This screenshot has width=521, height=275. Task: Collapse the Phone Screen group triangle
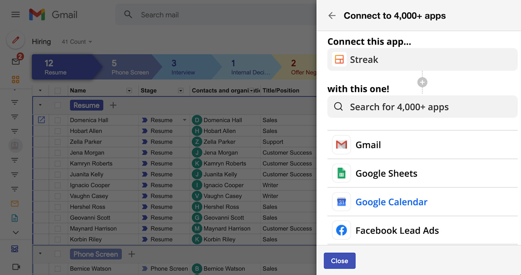(40, 254)
